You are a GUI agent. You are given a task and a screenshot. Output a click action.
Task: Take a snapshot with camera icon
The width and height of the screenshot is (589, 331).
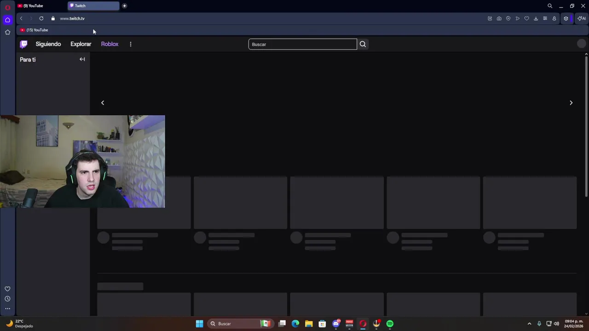tap(499, 18)
